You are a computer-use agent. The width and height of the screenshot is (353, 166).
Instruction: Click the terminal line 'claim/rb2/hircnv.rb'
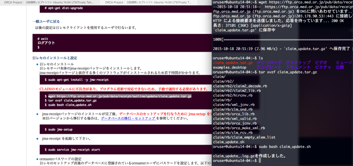(x=233, y=95)
